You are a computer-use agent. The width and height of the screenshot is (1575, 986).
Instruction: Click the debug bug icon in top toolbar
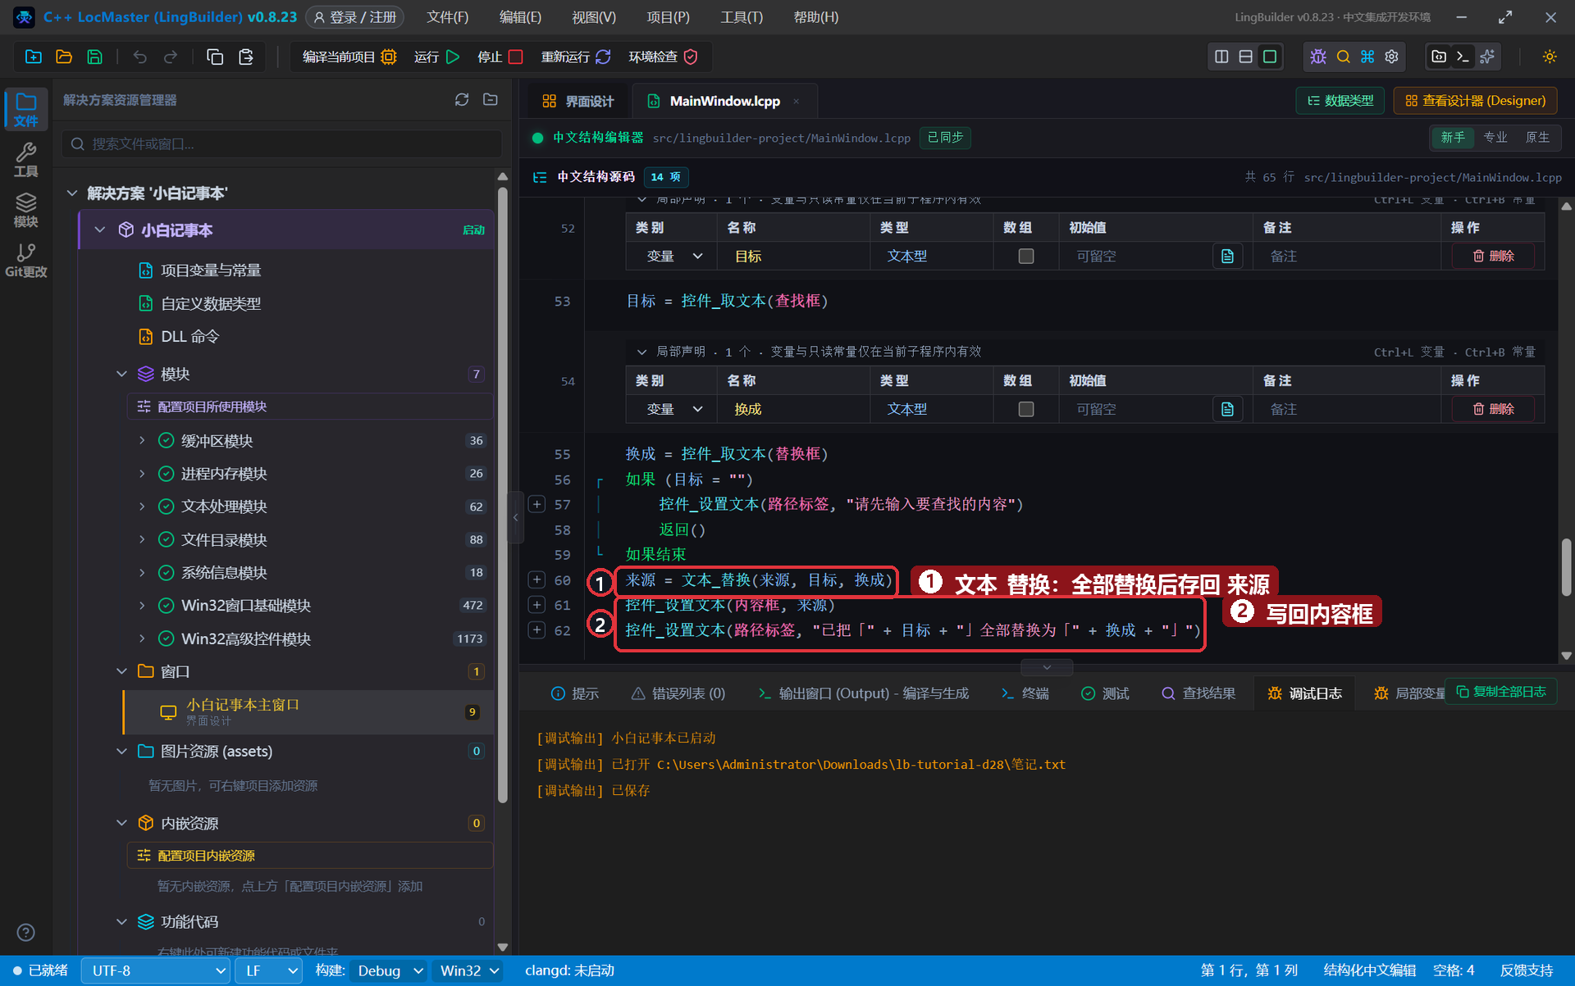(x=1318, y=57)
